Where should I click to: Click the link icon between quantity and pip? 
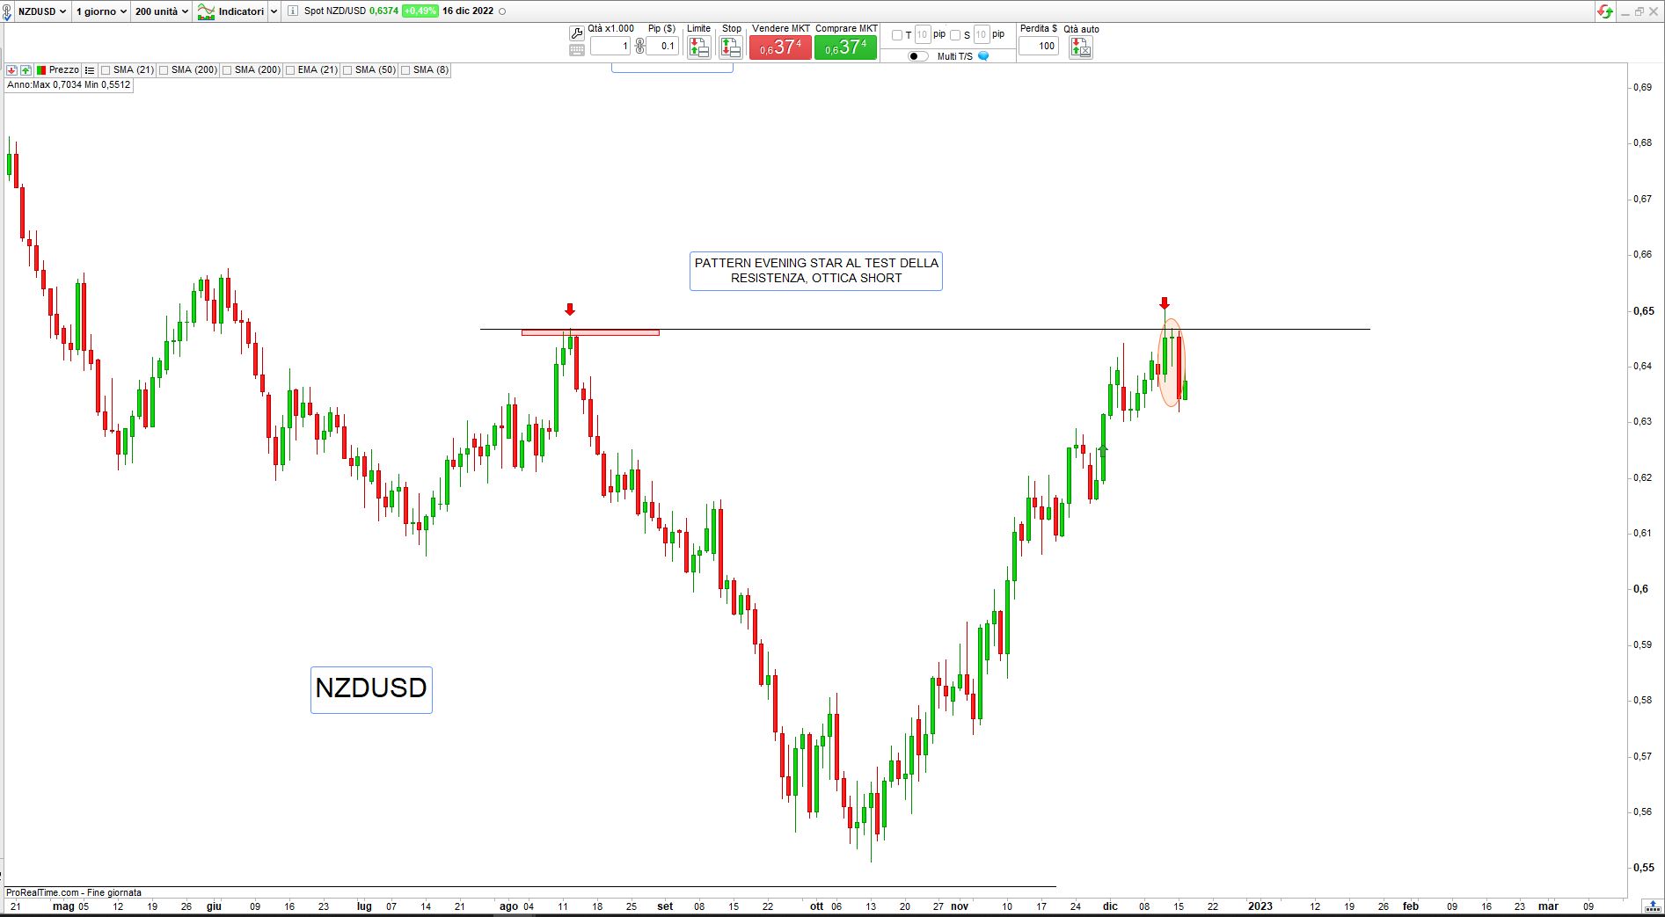point(639,47)
